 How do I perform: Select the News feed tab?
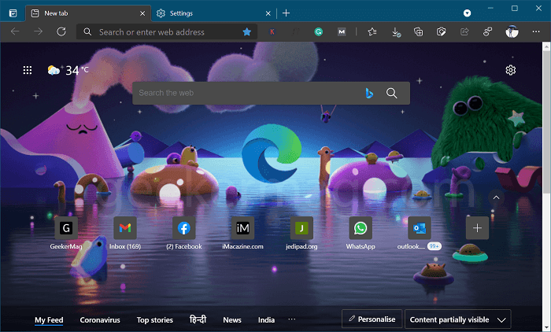tap(232, 320)
